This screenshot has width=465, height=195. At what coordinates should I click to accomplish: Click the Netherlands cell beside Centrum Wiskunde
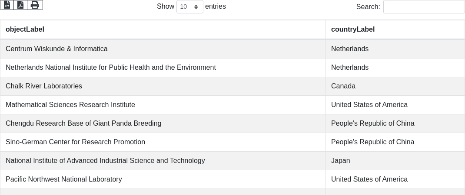pyautogui.click(x=350, y=49)
